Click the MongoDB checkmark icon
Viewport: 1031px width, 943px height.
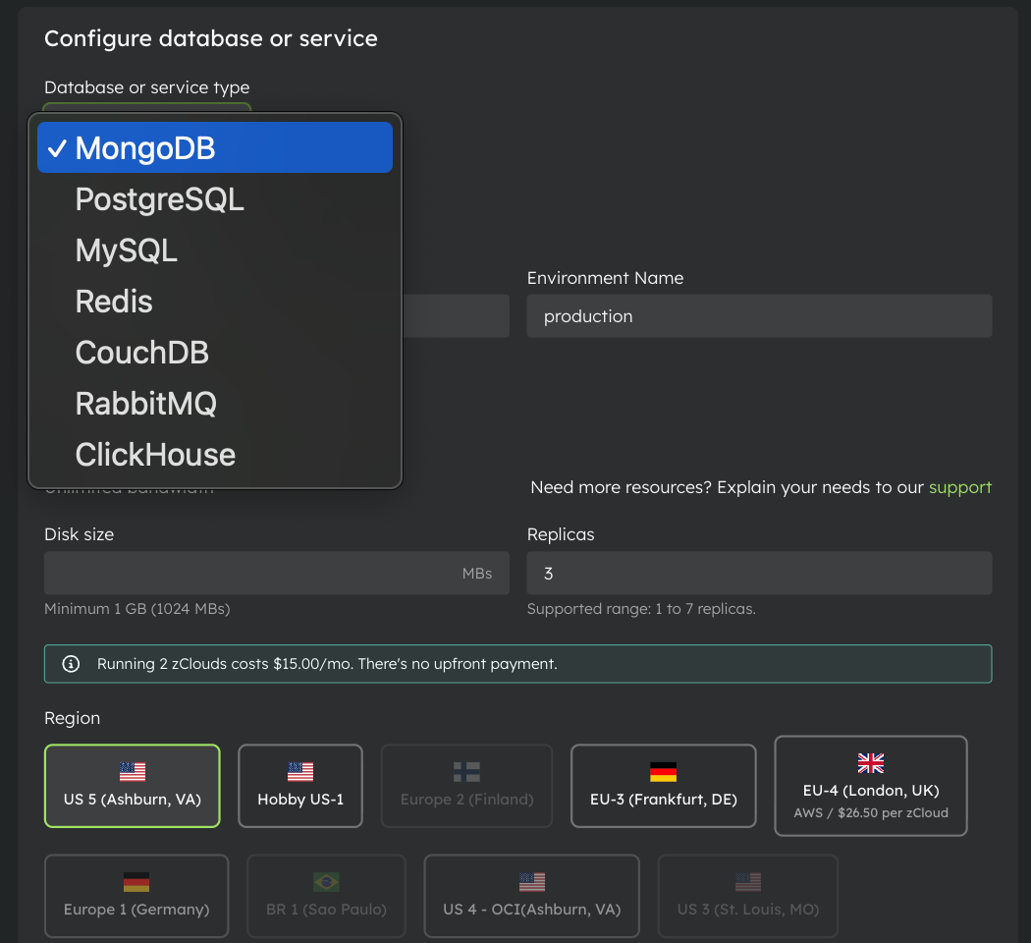(x=57, y=148)
